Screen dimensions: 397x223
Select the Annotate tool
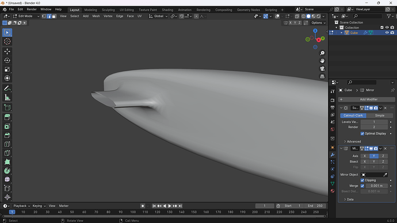pos(7,89)
